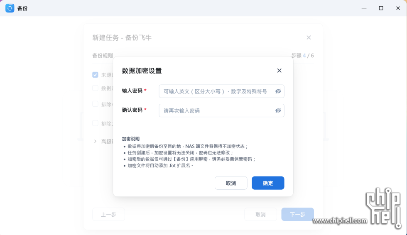The image size is (407, 235).
Task: Click the 备份 app icon in title bar
Action: [x=10, y=8]
